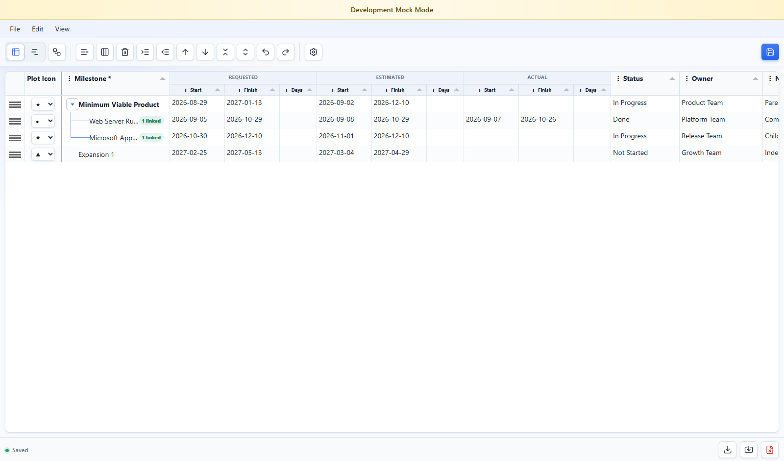Sort by the Status column arrow

click(672, 78)
